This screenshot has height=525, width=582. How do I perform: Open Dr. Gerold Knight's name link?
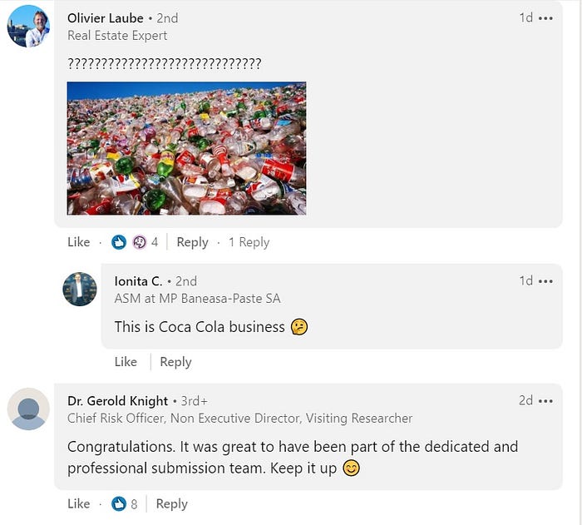[x=118, y=401]
